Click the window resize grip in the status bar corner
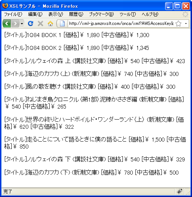Screen dimensions: 192x197 click(188, 193)
